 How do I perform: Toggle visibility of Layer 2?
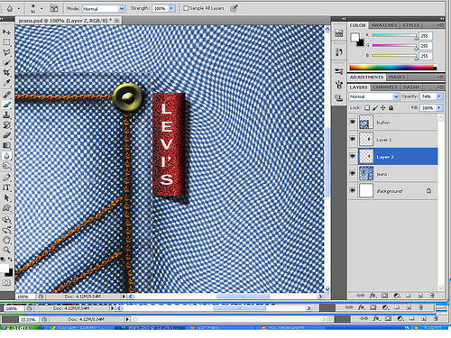(353, 156)
